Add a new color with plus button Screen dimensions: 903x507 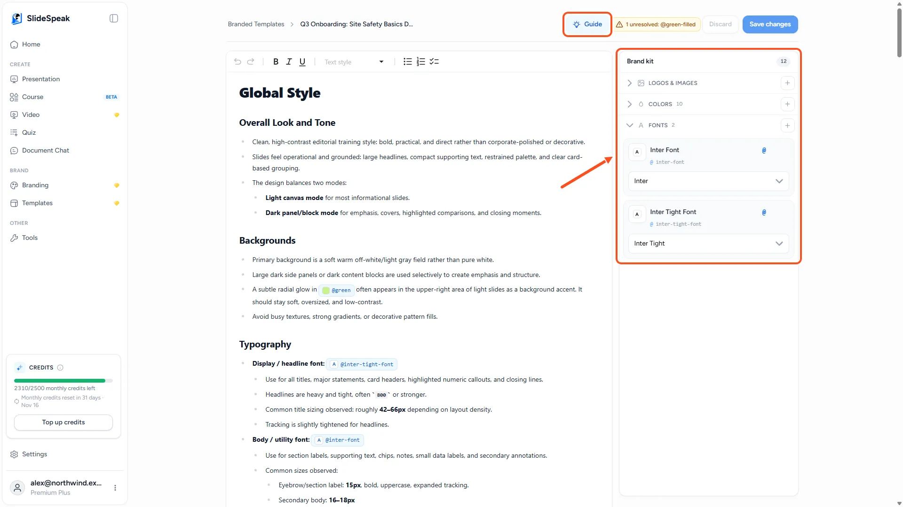click(787, 104)
